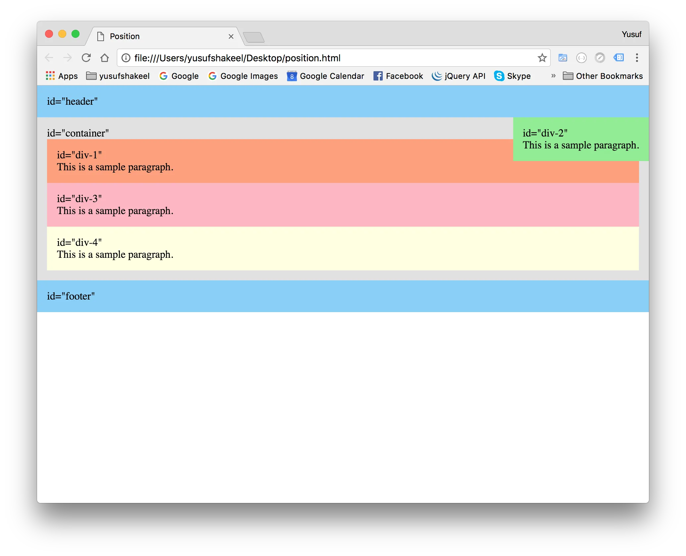Image resolution: width=686 pixels, height=556 pixels.
Task: Click the browser reload button
Action: click(x=86, y=58)
